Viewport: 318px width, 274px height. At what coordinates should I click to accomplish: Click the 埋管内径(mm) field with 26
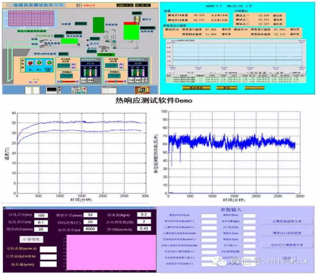(x=41, y=229)
